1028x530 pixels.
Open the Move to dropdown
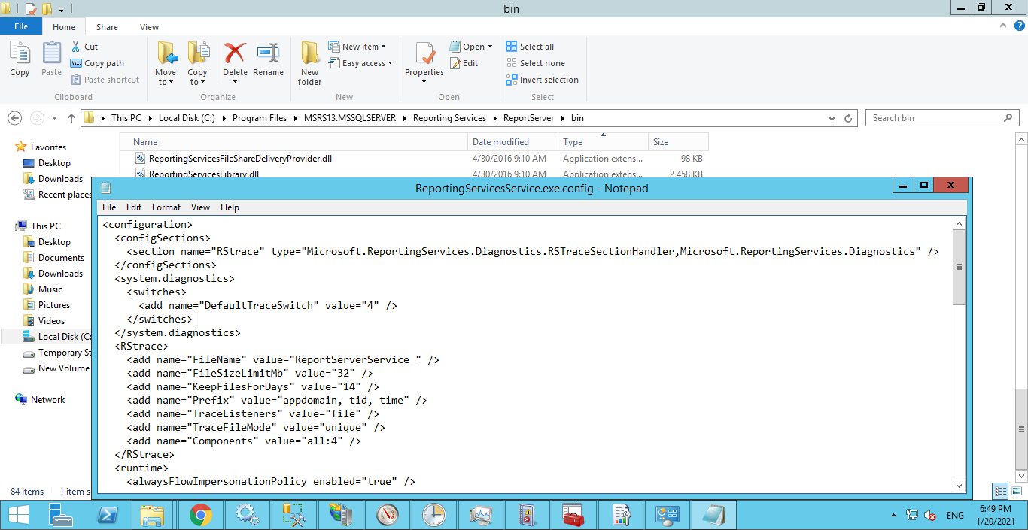coord(166,77)
